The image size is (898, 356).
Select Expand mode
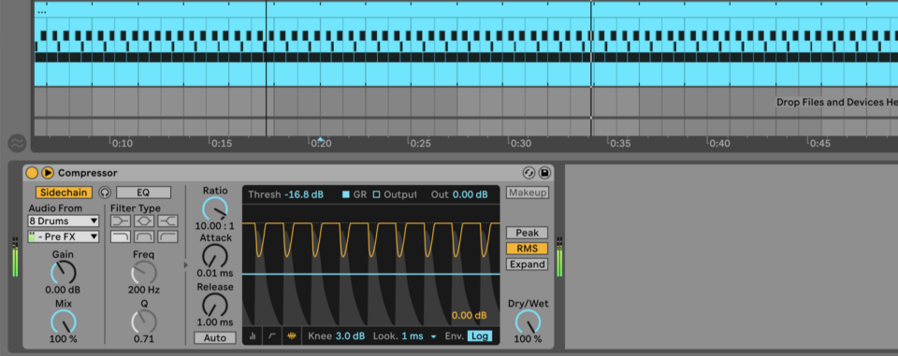coord(527,264)
